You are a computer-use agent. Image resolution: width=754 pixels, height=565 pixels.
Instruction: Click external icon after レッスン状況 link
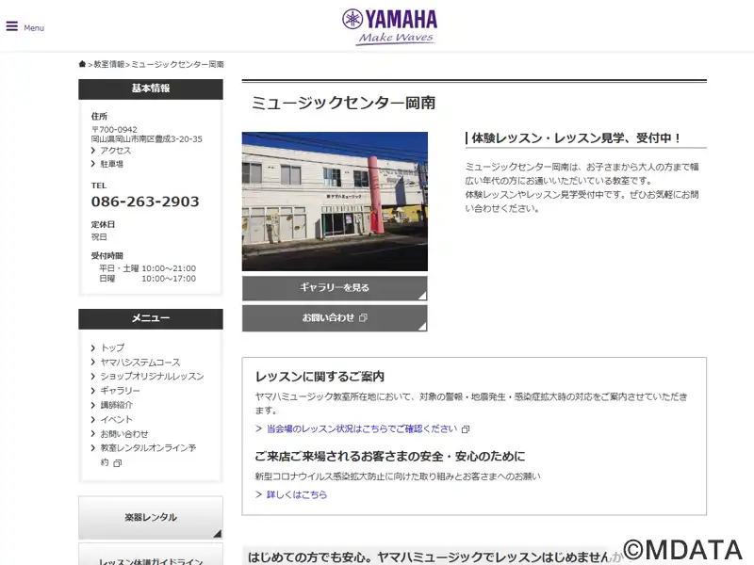click(465, 429)
